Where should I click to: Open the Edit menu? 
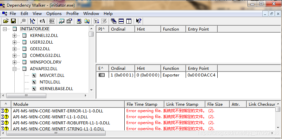pyautogui.click(x=24, y=14)
